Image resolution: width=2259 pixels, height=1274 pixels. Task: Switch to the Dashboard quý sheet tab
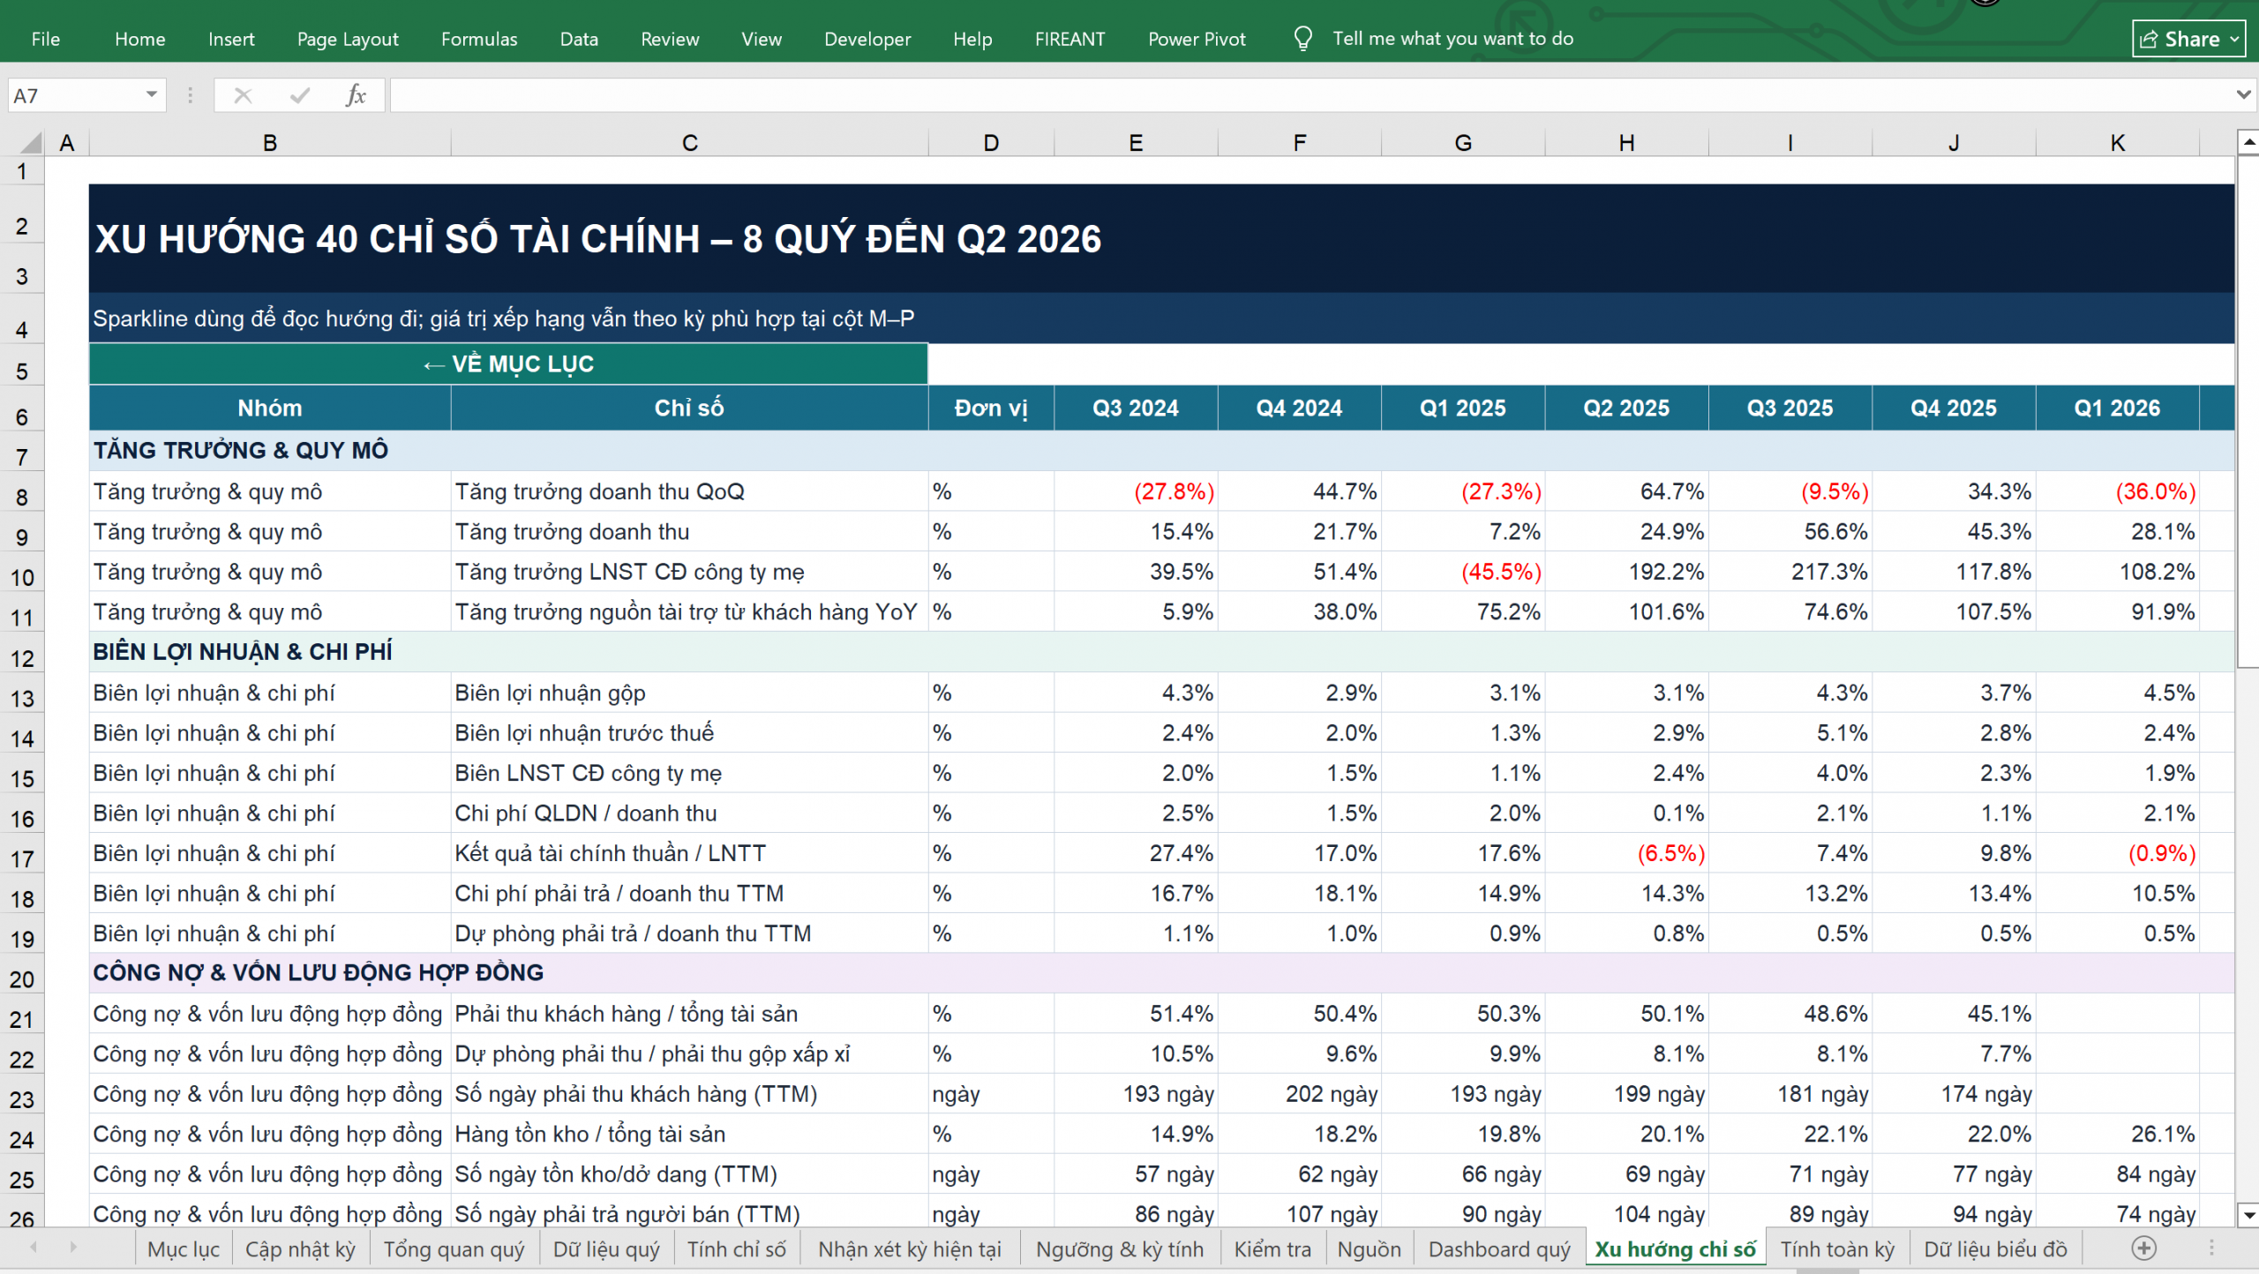[1499, 1249]
